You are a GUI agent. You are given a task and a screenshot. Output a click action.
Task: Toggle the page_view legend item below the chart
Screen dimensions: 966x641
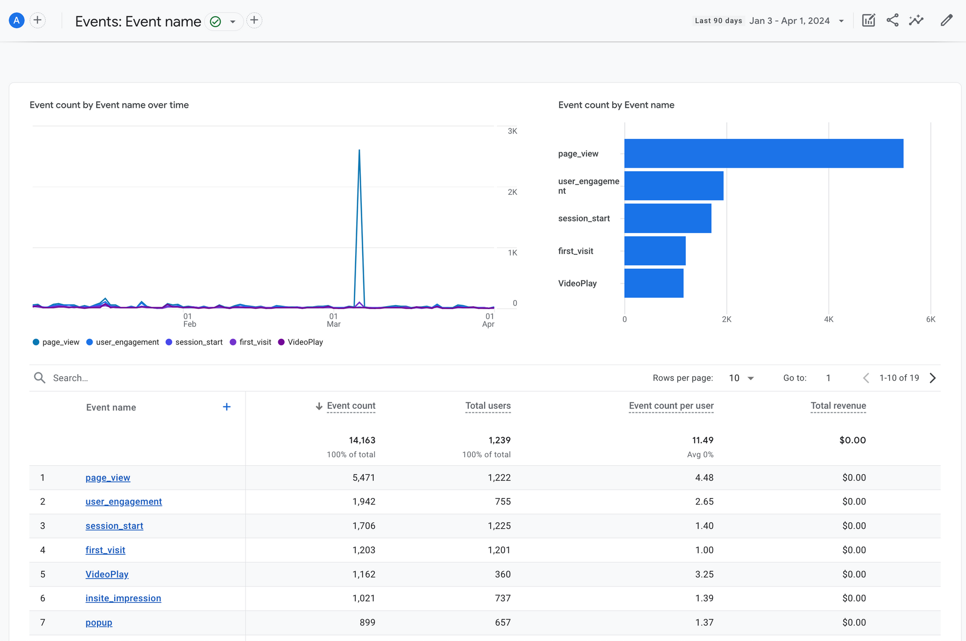pos(55,342)
